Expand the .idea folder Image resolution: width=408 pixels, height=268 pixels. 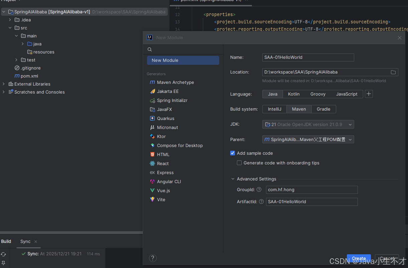pyautogui.click(x=10, y=20)
